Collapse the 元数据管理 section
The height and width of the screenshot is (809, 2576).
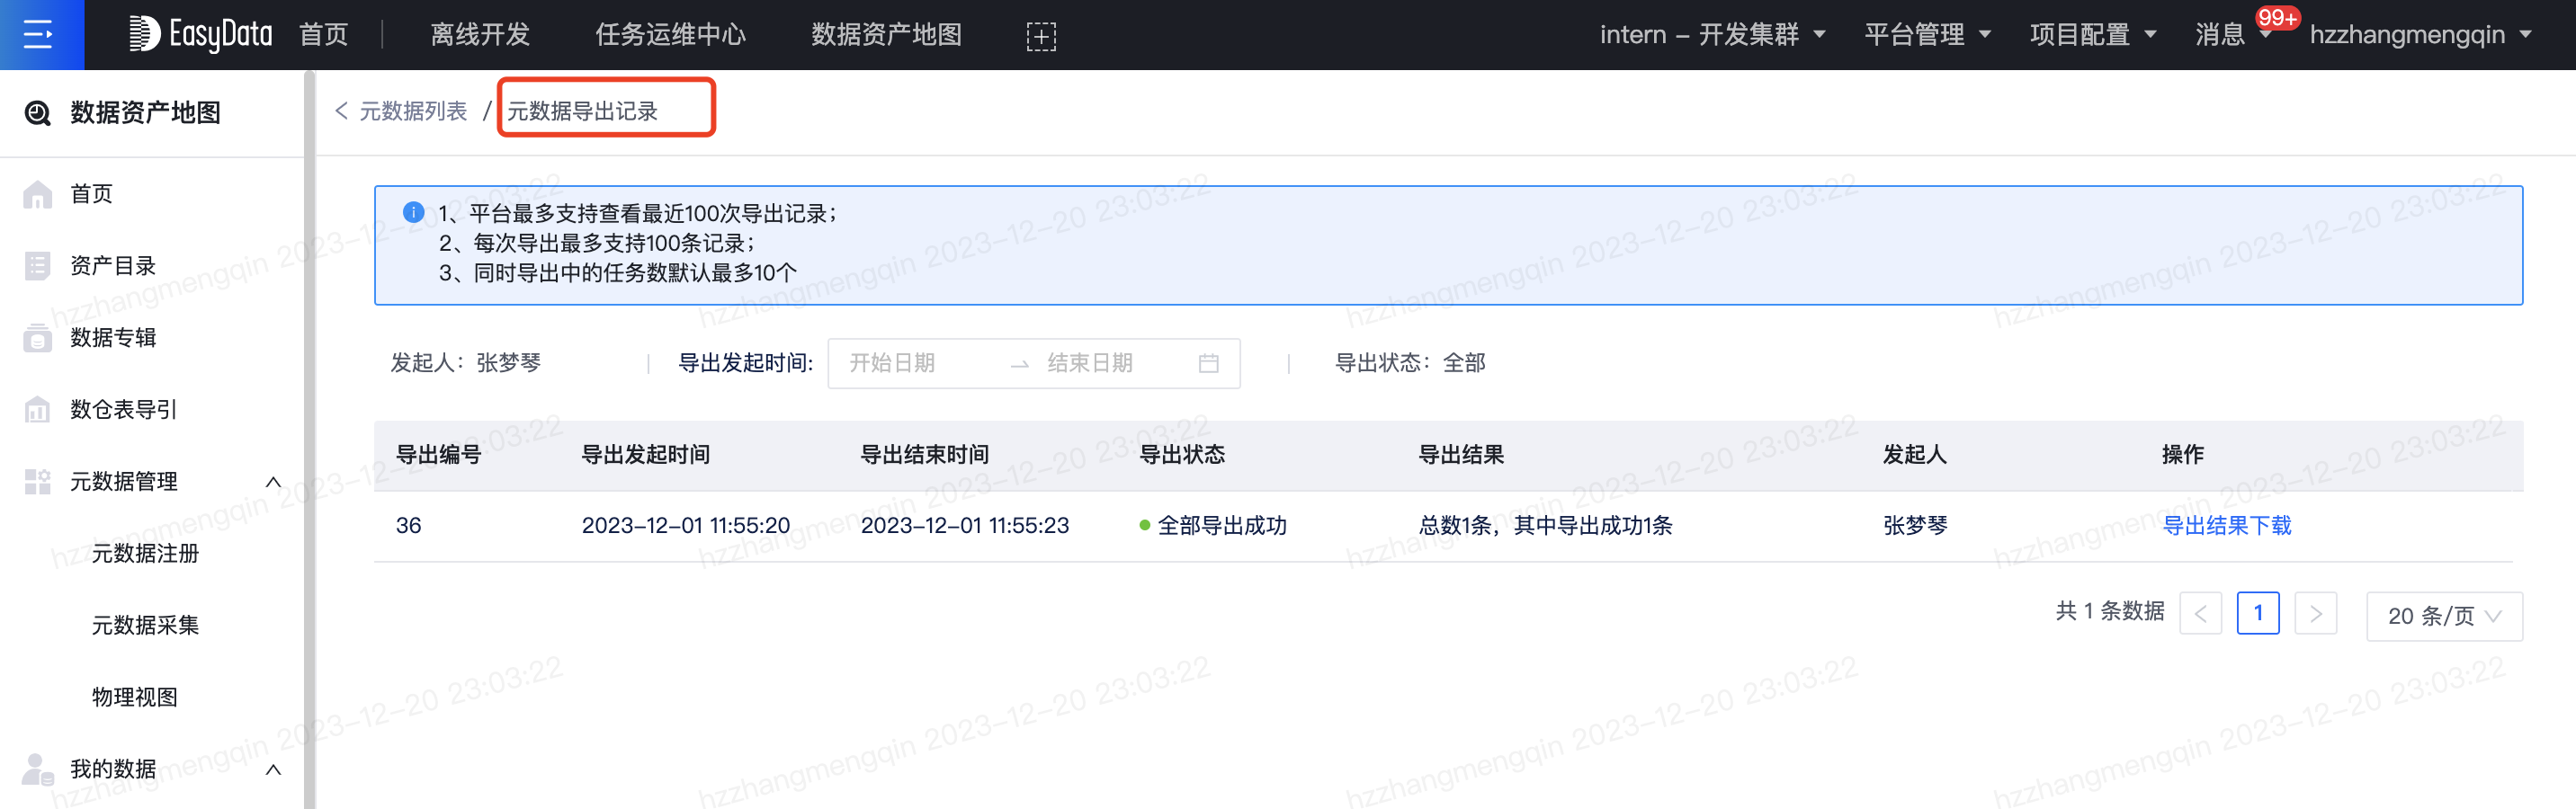coord(273,482)
